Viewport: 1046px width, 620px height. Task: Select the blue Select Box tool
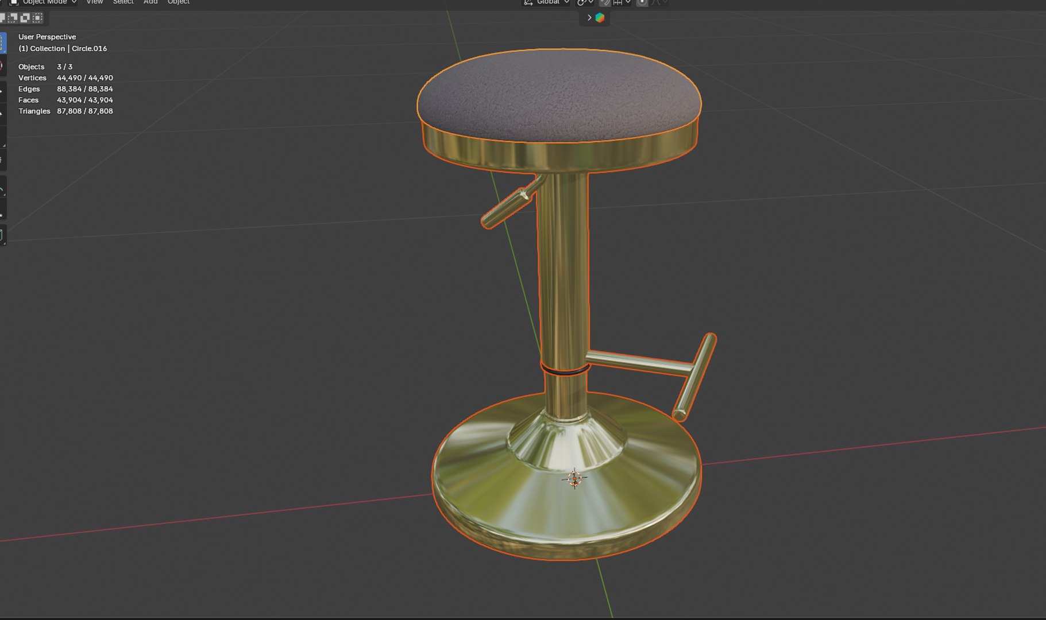click(3, 44)
